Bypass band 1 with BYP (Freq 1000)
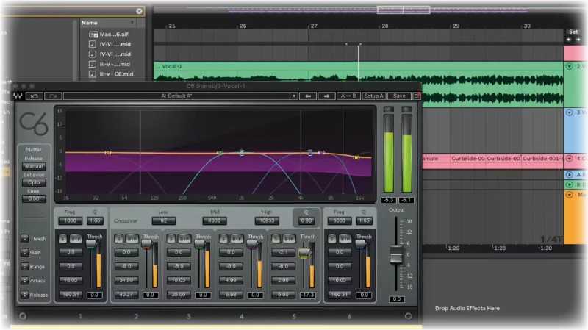 point(76,239)
